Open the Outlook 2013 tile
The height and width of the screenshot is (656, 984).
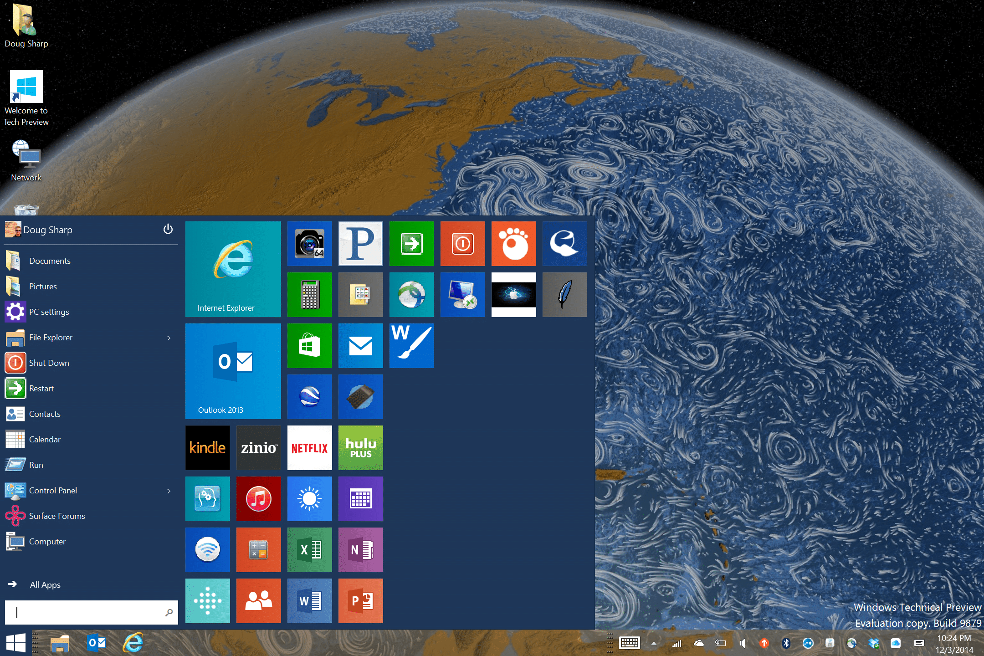(233, 371)
